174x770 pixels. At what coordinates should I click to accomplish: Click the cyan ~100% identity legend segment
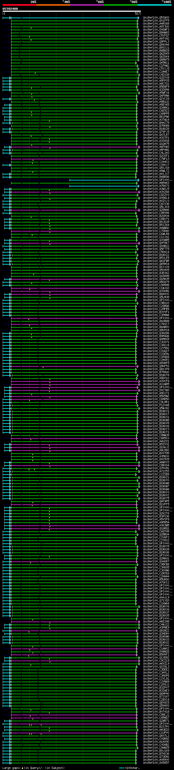tap(154, 5)
